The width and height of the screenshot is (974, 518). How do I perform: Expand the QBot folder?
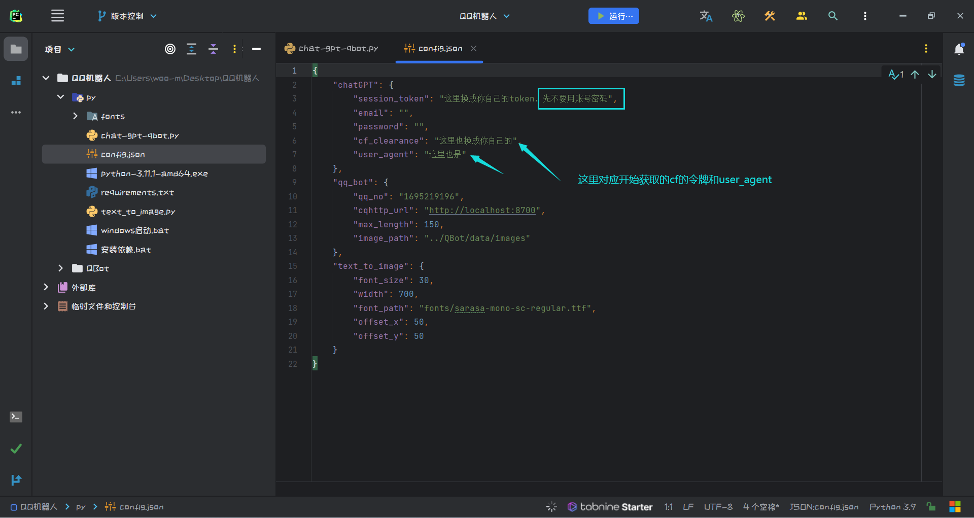(61, 268)
